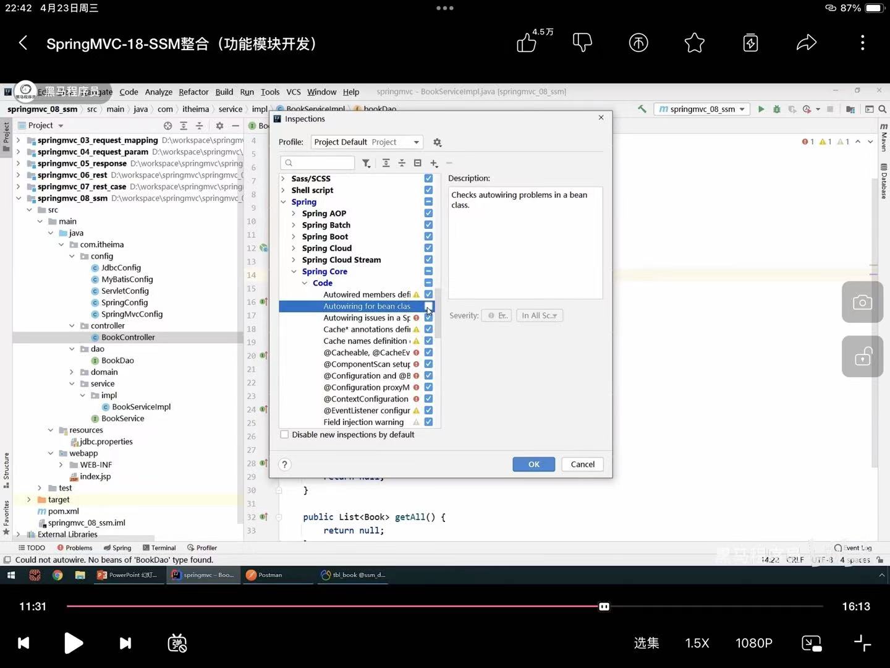Toggle the Spring Cloud Stream checkbox
The image size is (890, 668).
(428, 259)
